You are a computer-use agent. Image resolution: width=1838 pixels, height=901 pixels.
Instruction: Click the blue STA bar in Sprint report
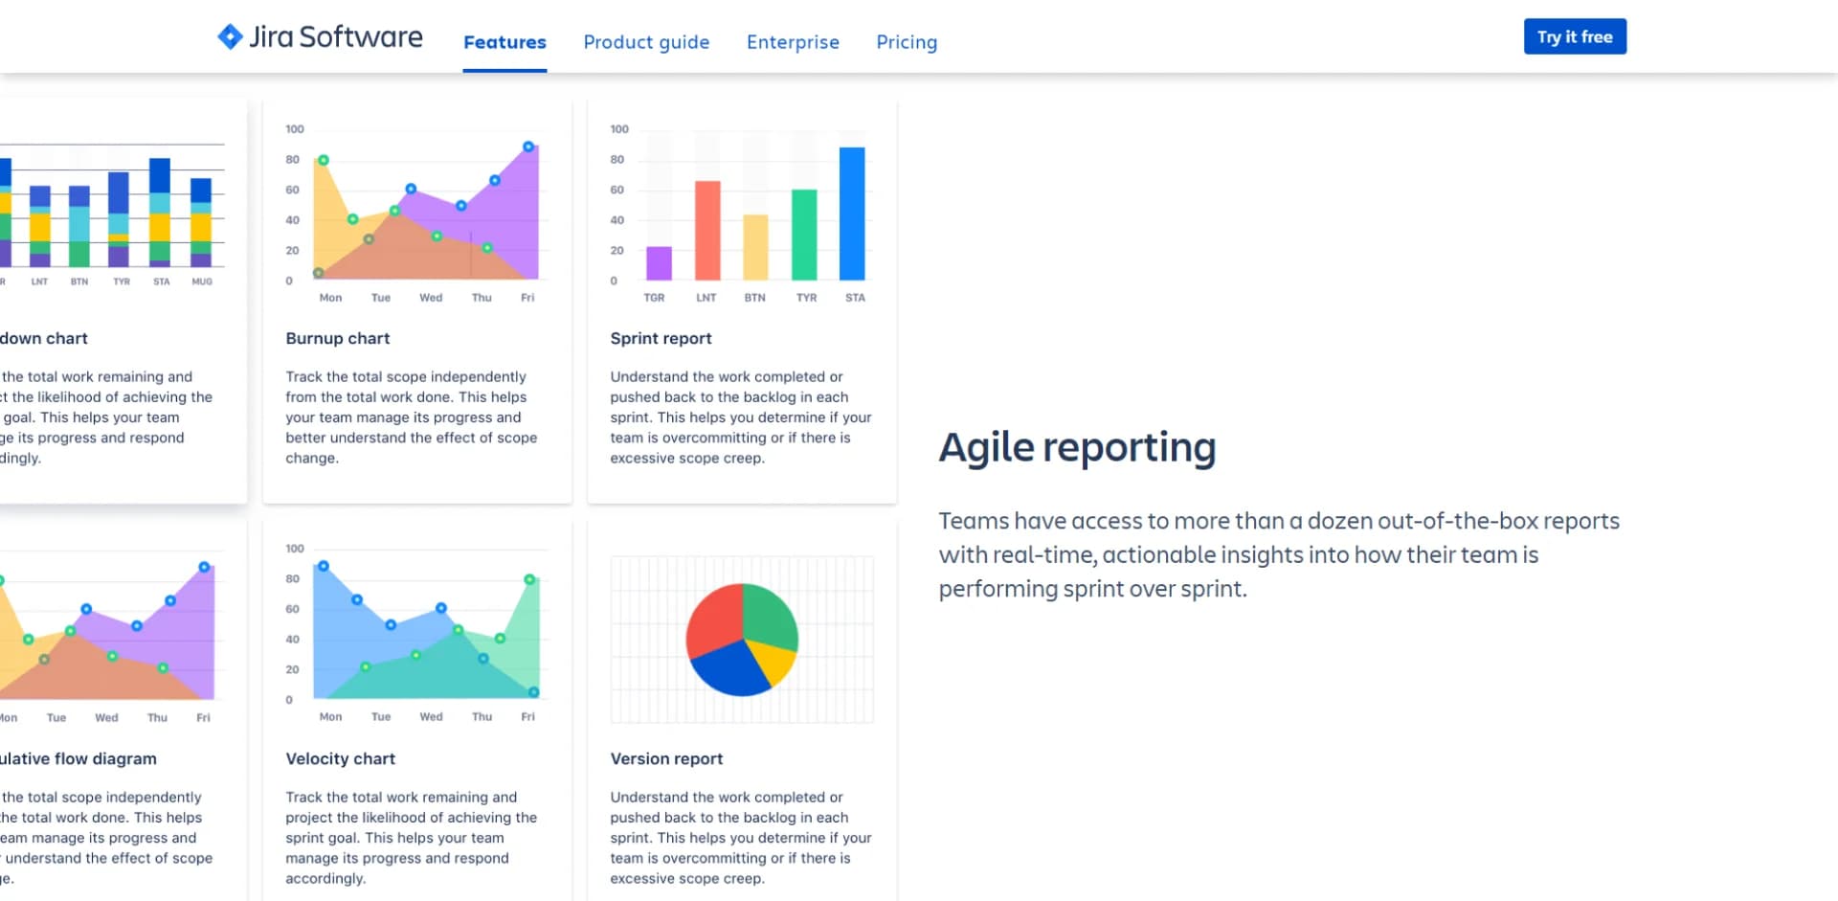click(x=852, y=214)
